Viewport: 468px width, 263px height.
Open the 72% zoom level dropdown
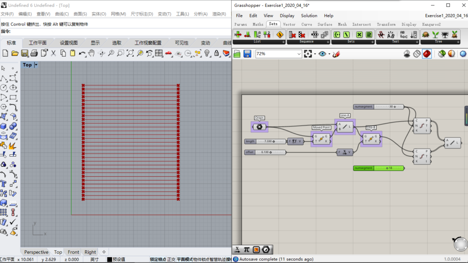coord(299,54)
